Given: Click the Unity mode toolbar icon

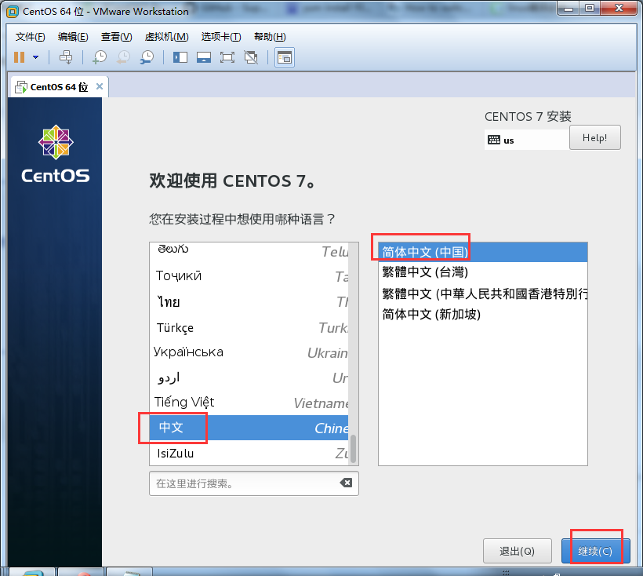Looking at the screenshot, I should [251, 57].
